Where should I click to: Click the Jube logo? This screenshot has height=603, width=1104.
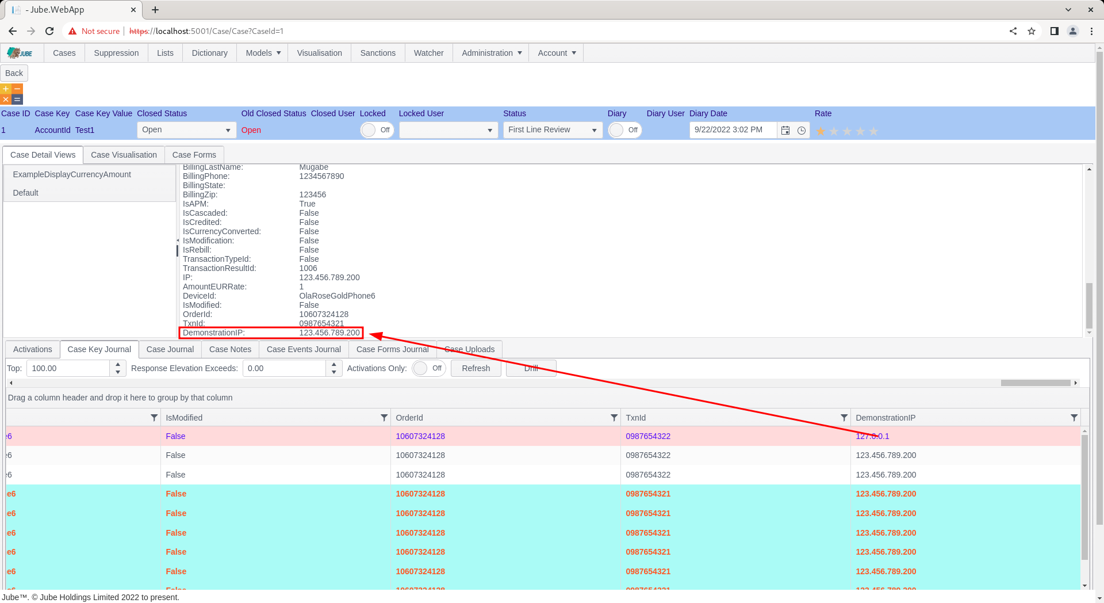coord(20,53)
